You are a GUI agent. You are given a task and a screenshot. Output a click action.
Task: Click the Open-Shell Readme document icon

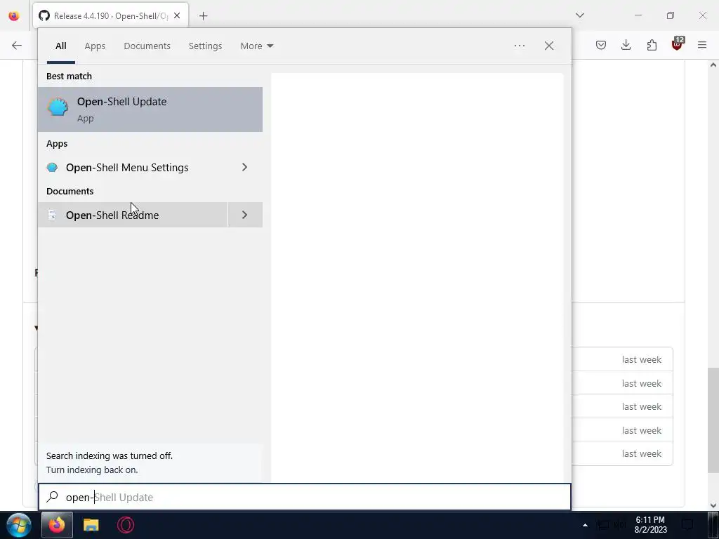point(52,215)
